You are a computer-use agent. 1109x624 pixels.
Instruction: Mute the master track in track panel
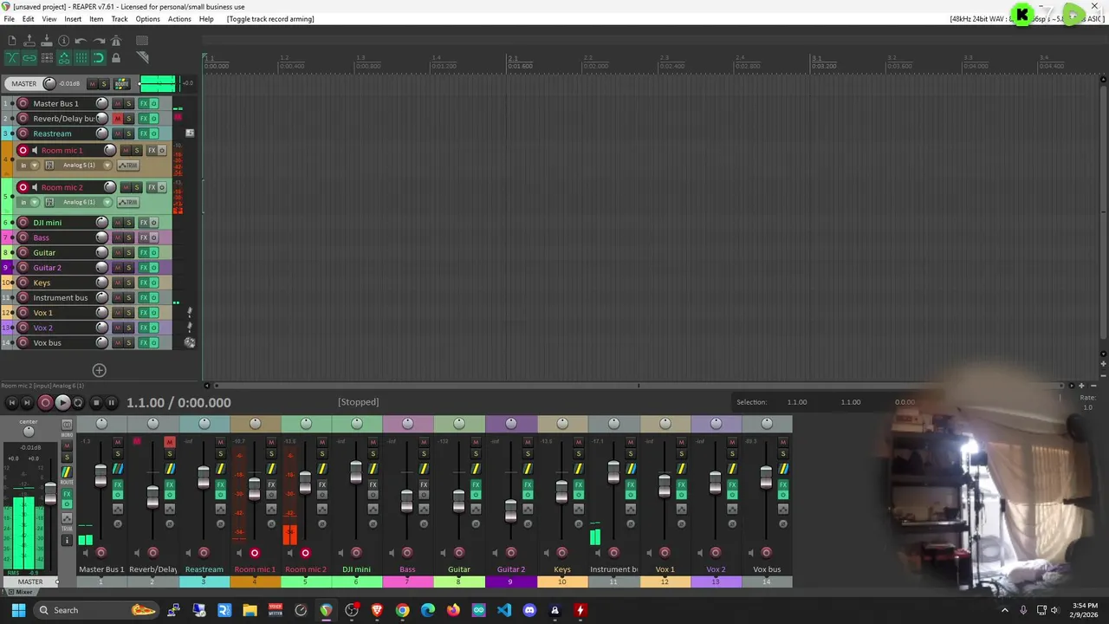pos(93,84)
